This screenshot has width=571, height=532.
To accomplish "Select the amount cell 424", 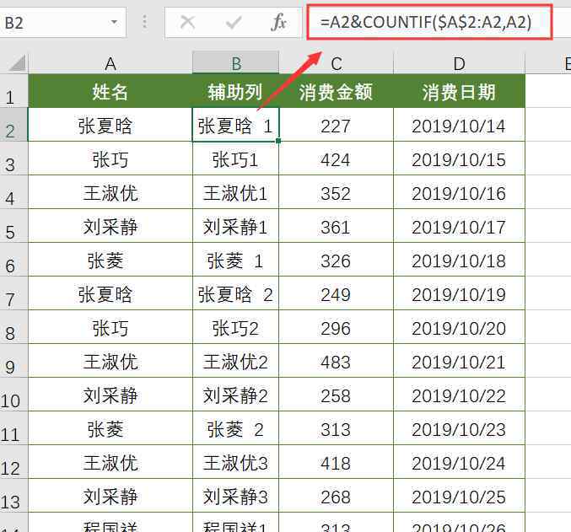I will (337, 159).
